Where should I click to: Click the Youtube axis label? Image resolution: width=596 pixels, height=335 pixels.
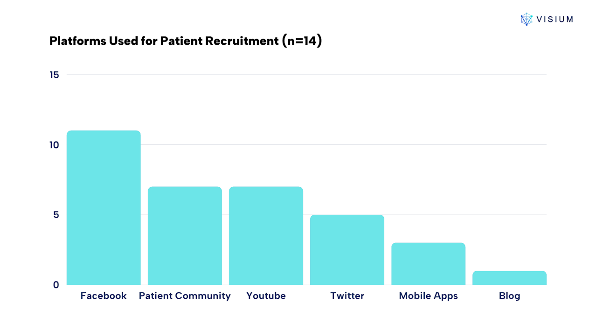point(266,296)
